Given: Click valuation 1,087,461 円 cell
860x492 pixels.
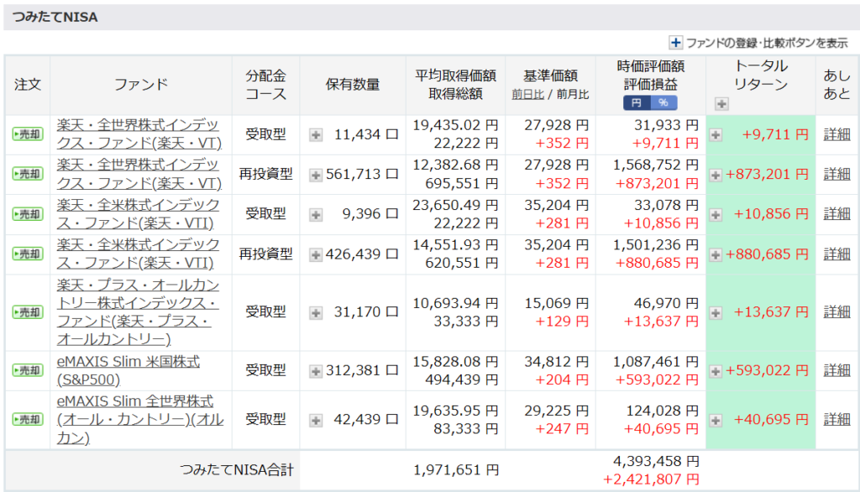Looking at the screenshot, I should coord(656,362).
